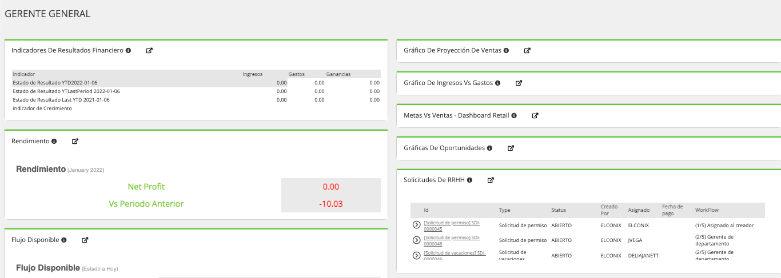This screenshot has height=278, width=781.
Task: Click the Ingresos column header
Action: [x=252, y=74]
